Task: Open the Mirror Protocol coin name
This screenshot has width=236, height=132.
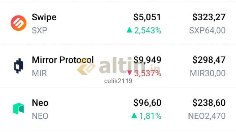Action: pos(63,60)
